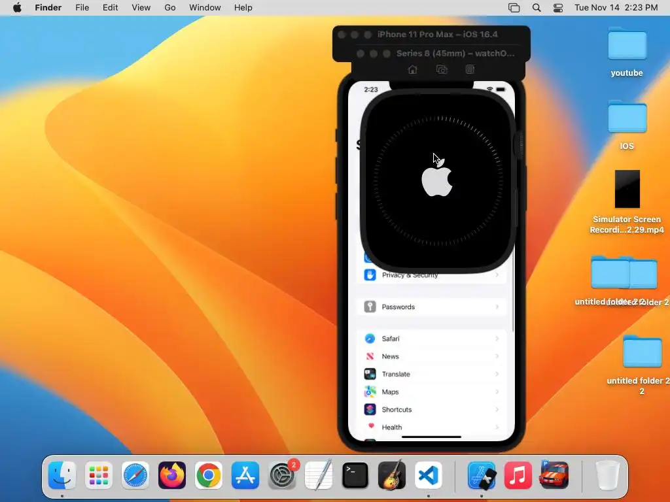Open Spotlight search in menu bar
The width and height of the screenshot is (670, 502).
coord(537,8)
